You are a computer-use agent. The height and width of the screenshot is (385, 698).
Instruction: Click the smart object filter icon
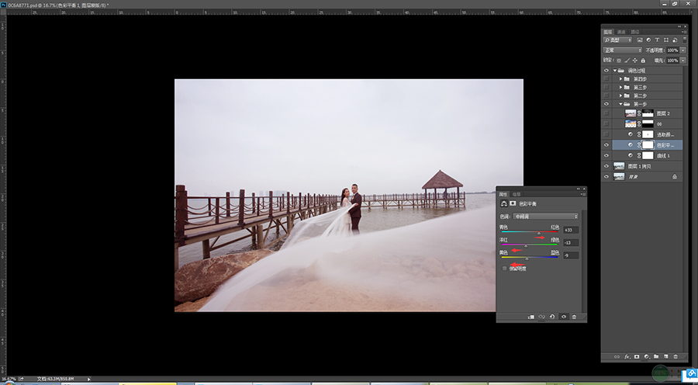point(673,40)
